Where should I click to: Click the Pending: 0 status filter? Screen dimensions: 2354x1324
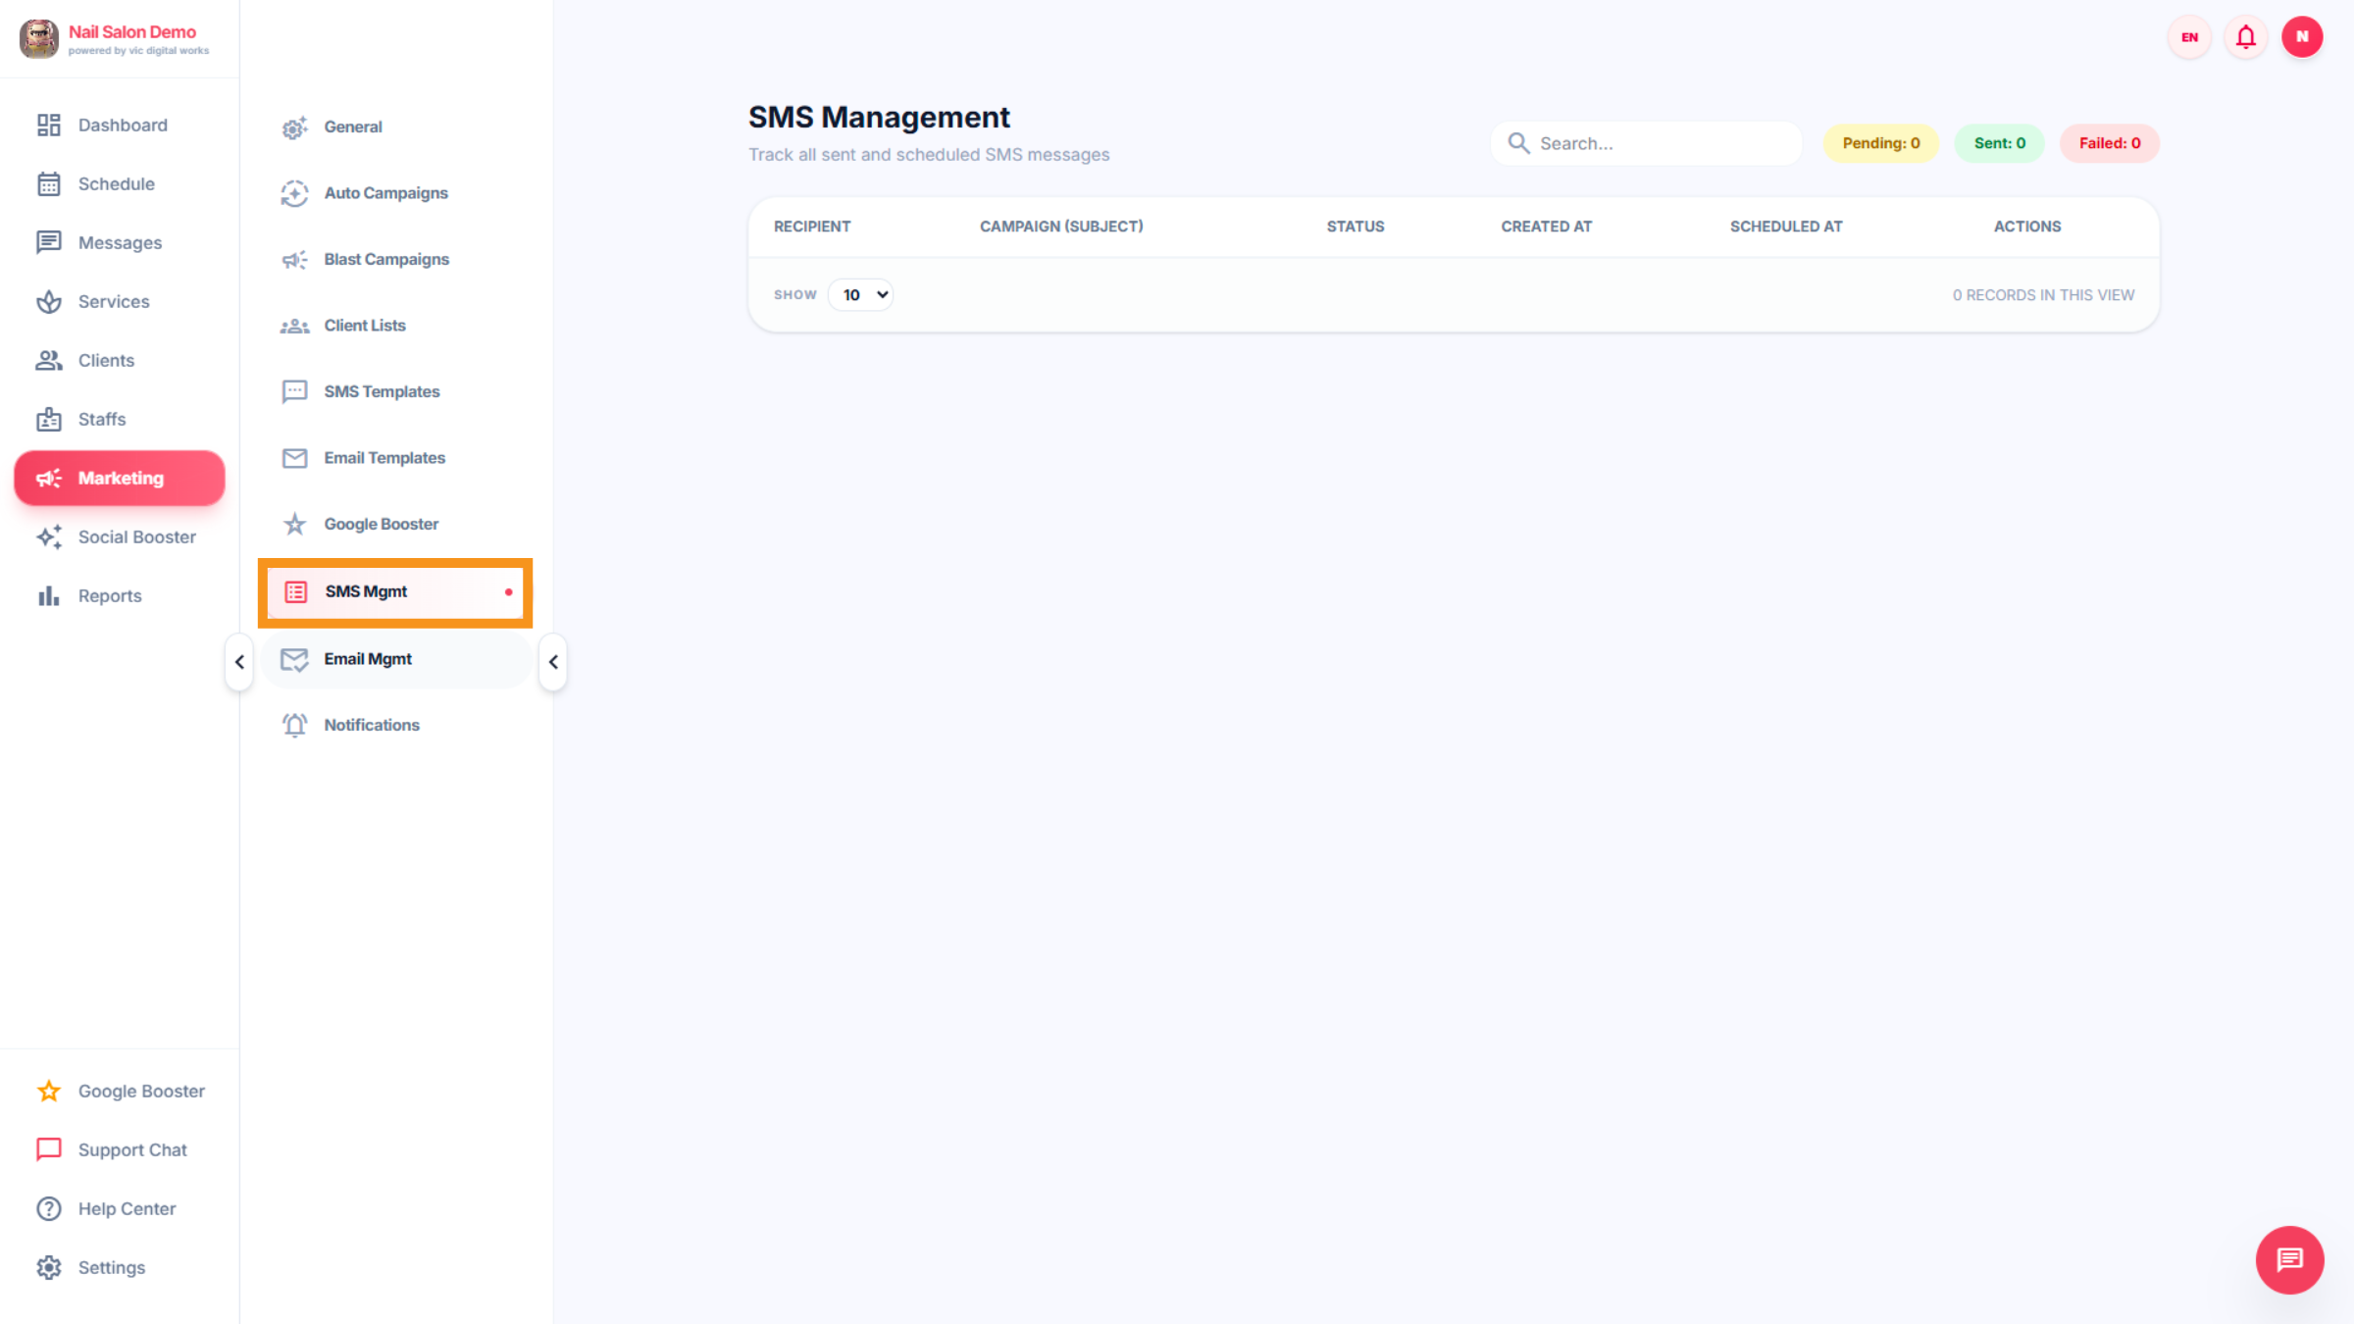point(1880,142)
